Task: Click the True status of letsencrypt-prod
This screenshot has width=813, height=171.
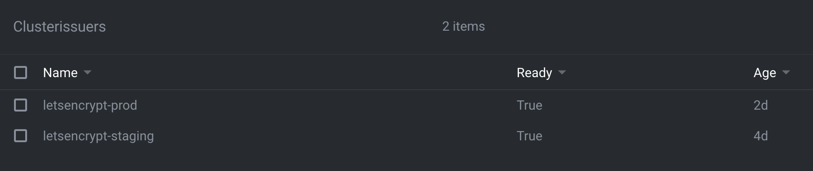Action: point(529,105)
